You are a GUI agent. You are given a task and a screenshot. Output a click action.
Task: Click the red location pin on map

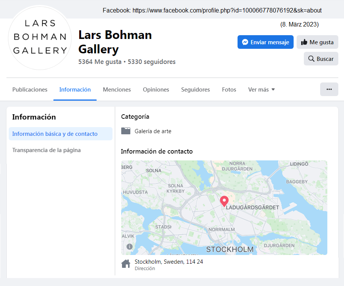224,201
